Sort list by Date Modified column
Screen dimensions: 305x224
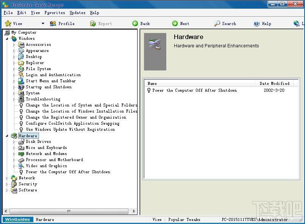pyautogui.click(x=274, y=83)
